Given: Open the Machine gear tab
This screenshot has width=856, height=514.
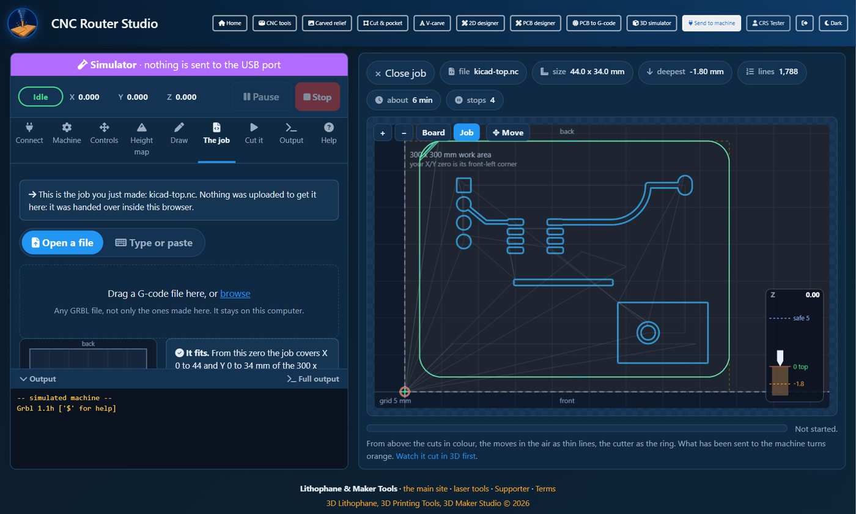Looking at the screenshot, I should [67, 133].
